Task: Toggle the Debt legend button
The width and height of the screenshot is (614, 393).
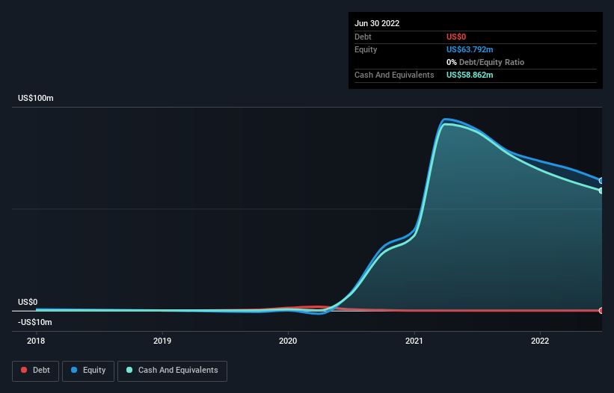Action: (x=36, y=371)
